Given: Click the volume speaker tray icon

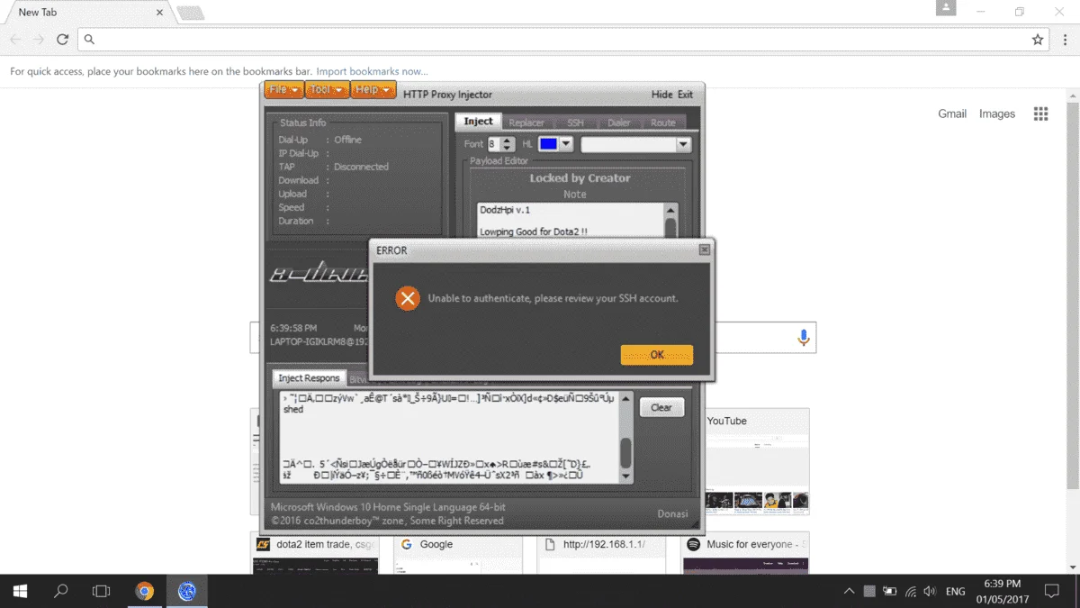Looking at the screenshot, I should tap(930, 591).
